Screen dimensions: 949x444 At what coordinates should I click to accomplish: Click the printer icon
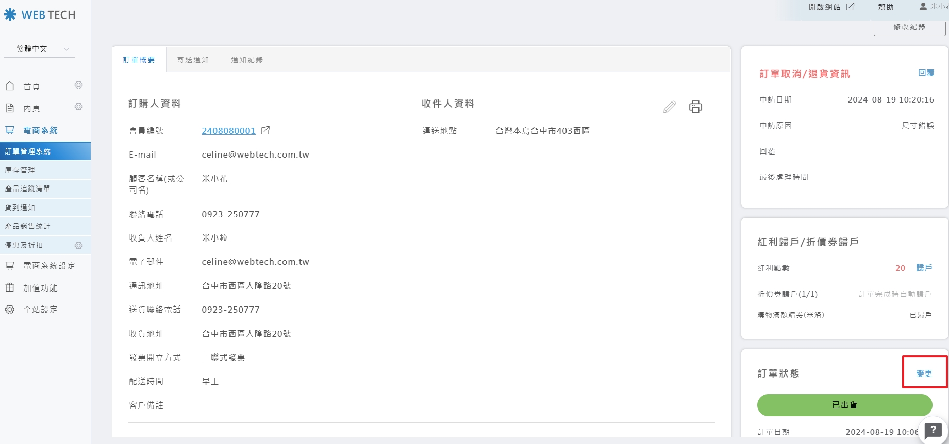coord(695,107)
